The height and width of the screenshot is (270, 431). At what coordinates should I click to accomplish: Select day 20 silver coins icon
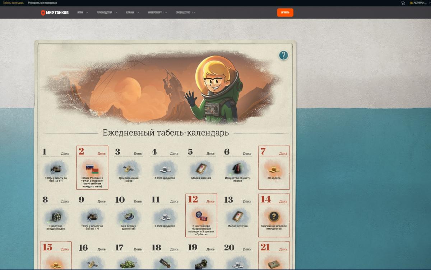point(237,265)
